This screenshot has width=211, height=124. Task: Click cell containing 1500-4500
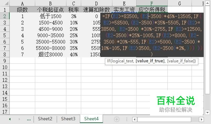[51, 22]
